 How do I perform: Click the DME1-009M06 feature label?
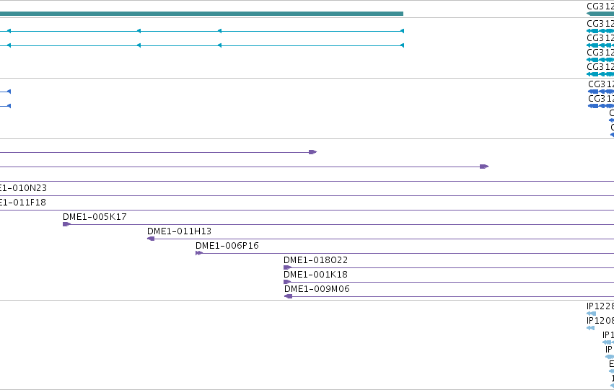[317, 289]
